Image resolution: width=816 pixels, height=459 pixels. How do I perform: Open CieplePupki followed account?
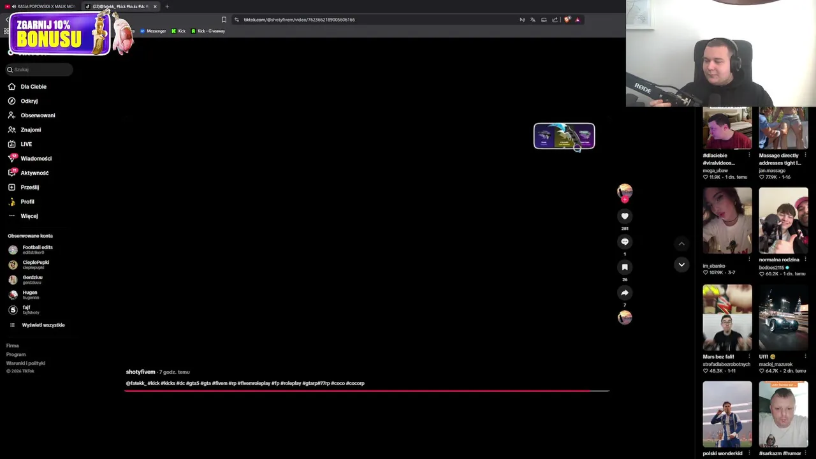tap(29, 265)
